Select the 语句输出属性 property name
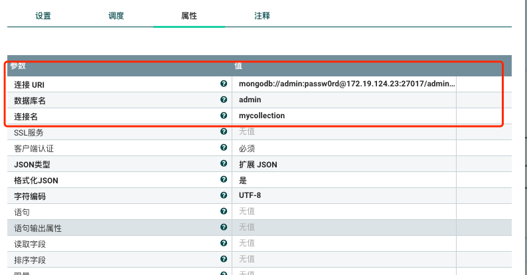Screen dimensions: 527x275 point(38,229)
